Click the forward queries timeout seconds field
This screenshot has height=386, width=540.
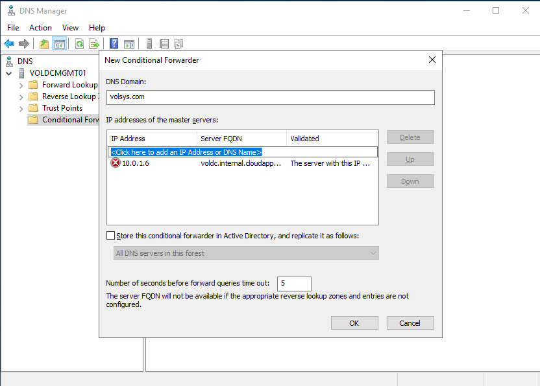[293, 284]
